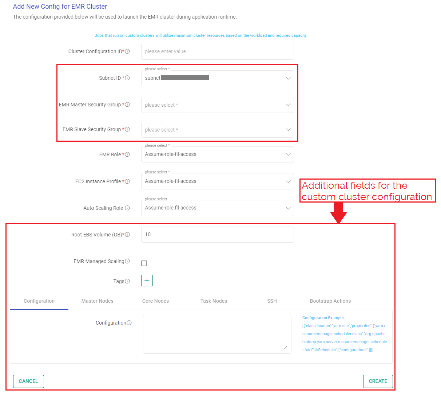Cancel the EMR cluster config form
Viewport: 441px width, 396px height.
coord(28,381)
